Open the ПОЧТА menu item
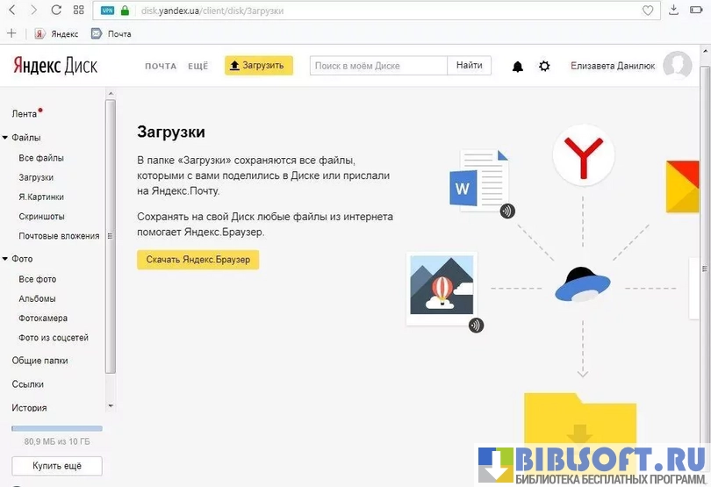The image size is (711, 487). [161, 66]
